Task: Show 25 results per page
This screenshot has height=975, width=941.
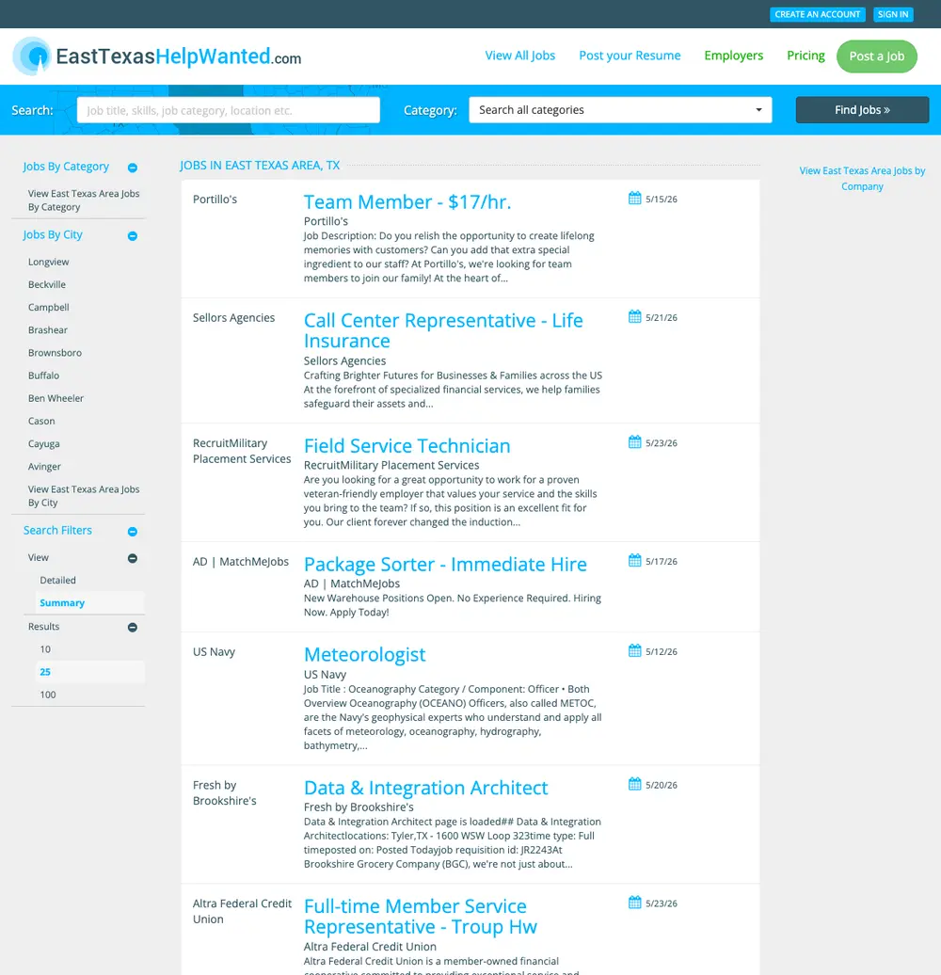Action: [x=45, y=672]
